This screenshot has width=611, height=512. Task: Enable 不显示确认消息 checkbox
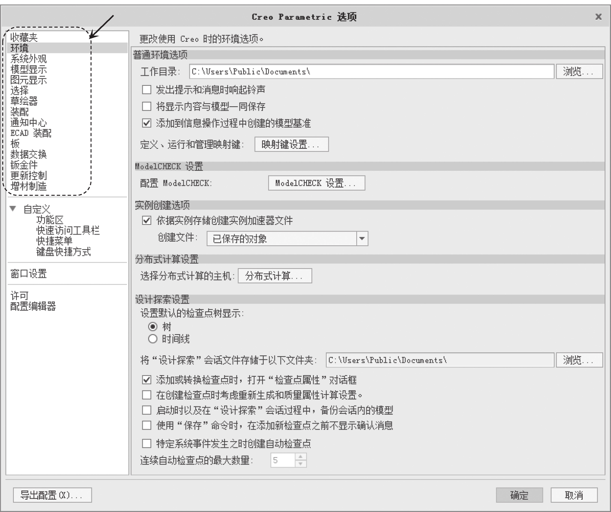click(x=147, y=425)
